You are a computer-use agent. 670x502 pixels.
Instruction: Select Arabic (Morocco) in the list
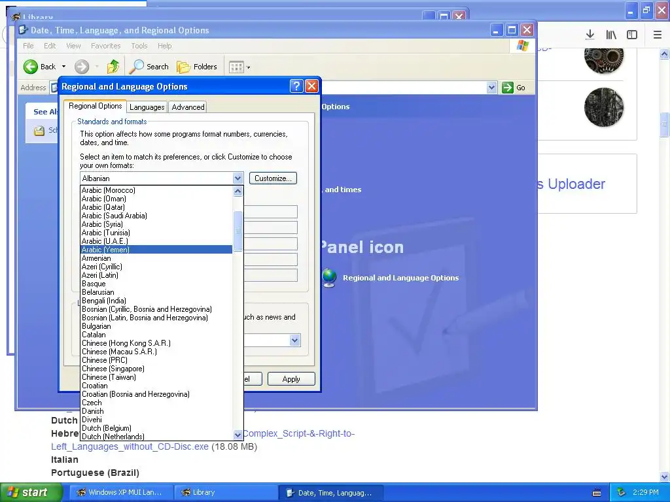point(156,190)
